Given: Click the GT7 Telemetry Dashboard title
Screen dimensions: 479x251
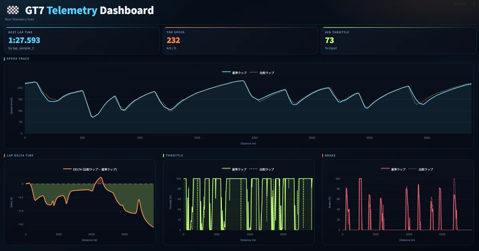Looking at the screenshot, I should (x=89, y=10).
